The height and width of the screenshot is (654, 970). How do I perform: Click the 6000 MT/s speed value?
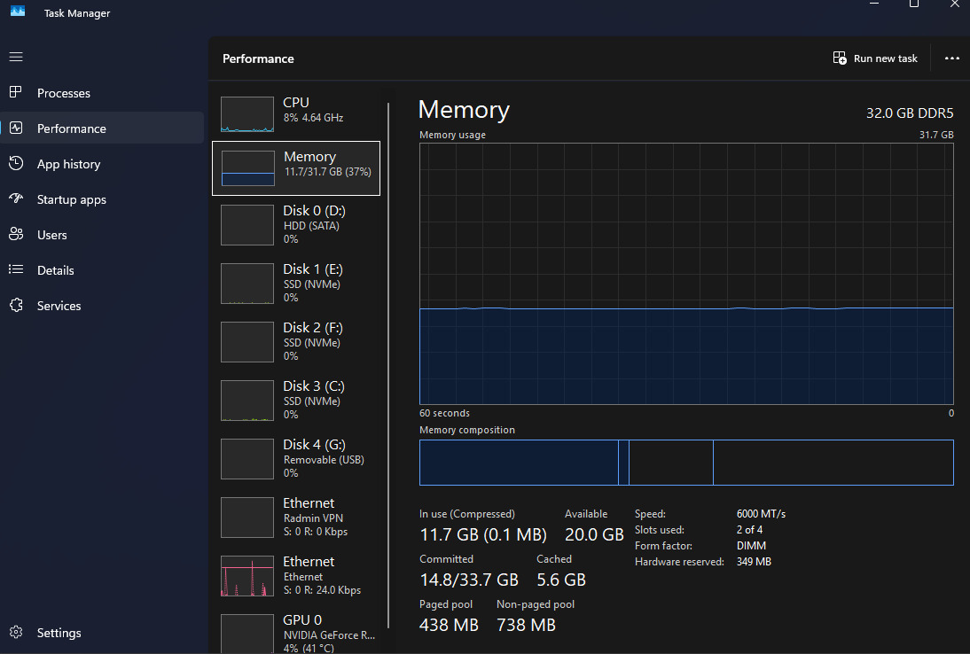pyautogui.click(x=761, y=514)
